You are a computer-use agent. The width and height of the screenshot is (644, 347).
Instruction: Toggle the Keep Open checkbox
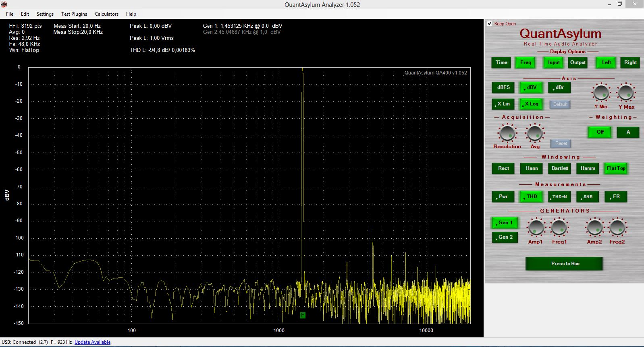click(490, 23)
